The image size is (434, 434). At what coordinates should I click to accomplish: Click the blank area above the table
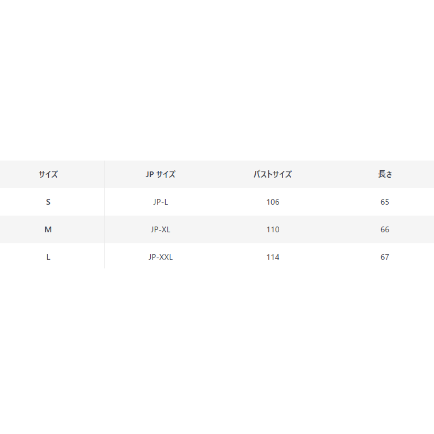tap(217, 80)
